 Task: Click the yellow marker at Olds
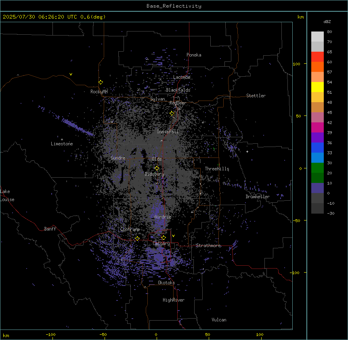point(157,168)
